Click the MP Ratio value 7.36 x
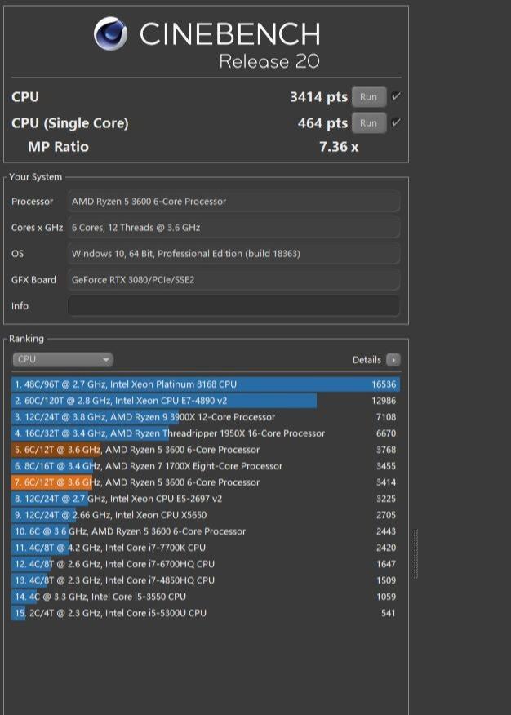511x715 pixels. point(339,147)
